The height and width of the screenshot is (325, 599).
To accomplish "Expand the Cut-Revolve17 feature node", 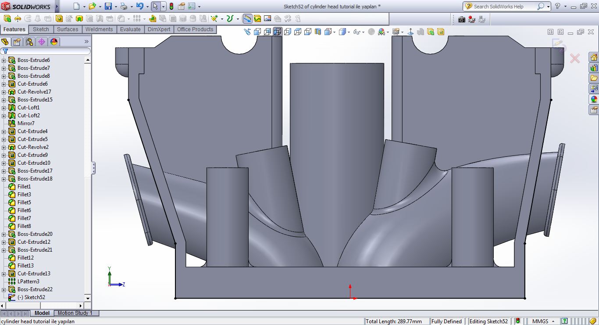I will (4, 92).
